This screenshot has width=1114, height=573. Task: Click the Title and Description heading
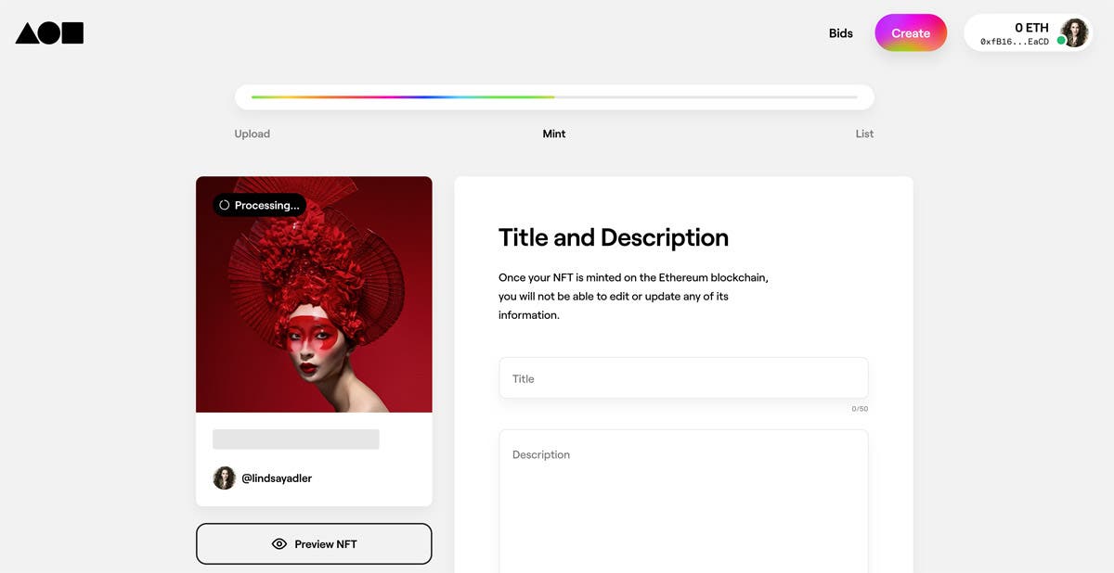tap(614, 237)
